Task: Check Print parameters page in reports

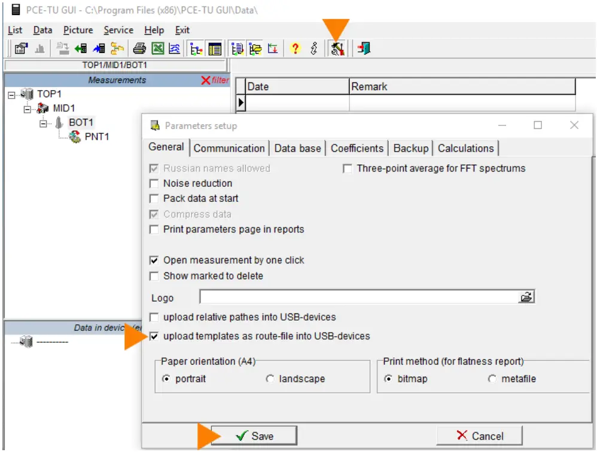Action: point(154,230)
